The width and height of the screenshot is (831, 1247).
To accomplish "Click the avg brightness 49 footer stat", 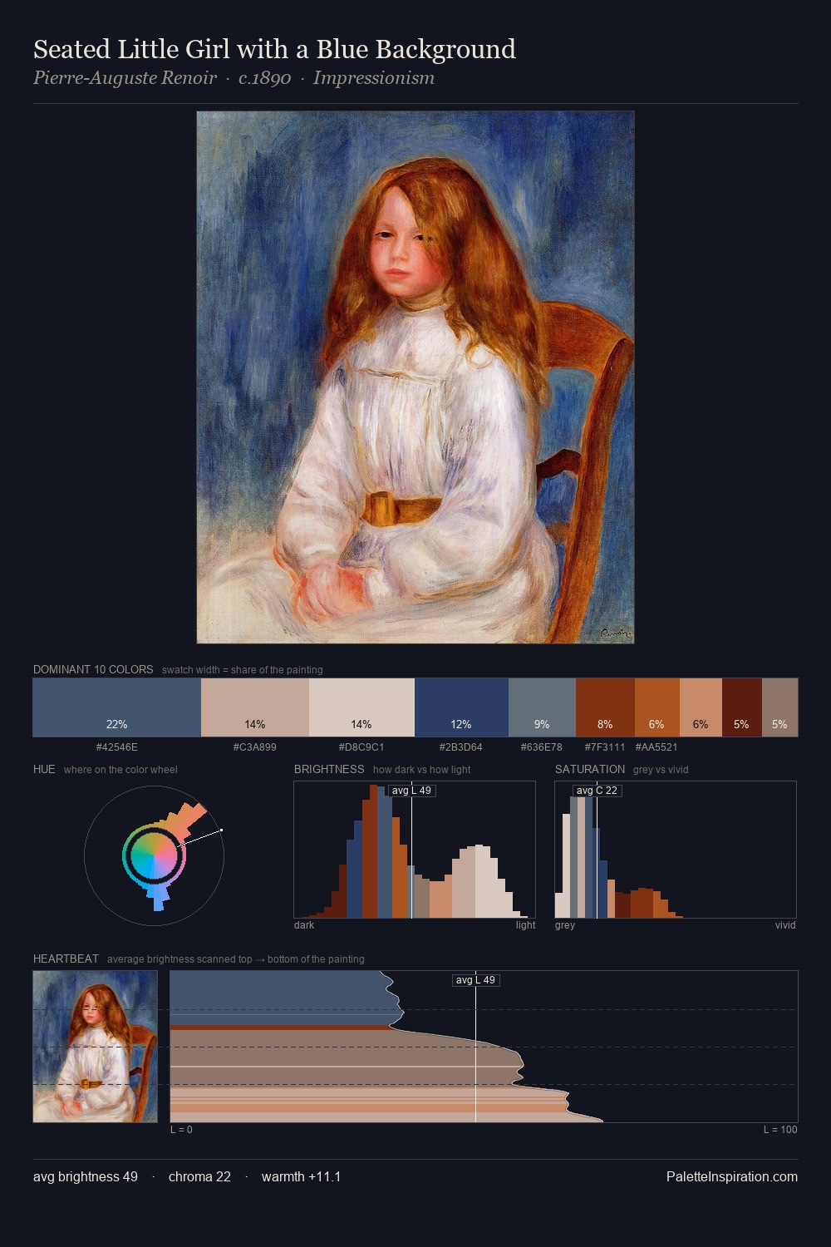I will pyautogui.click(x=86, y=1177).
